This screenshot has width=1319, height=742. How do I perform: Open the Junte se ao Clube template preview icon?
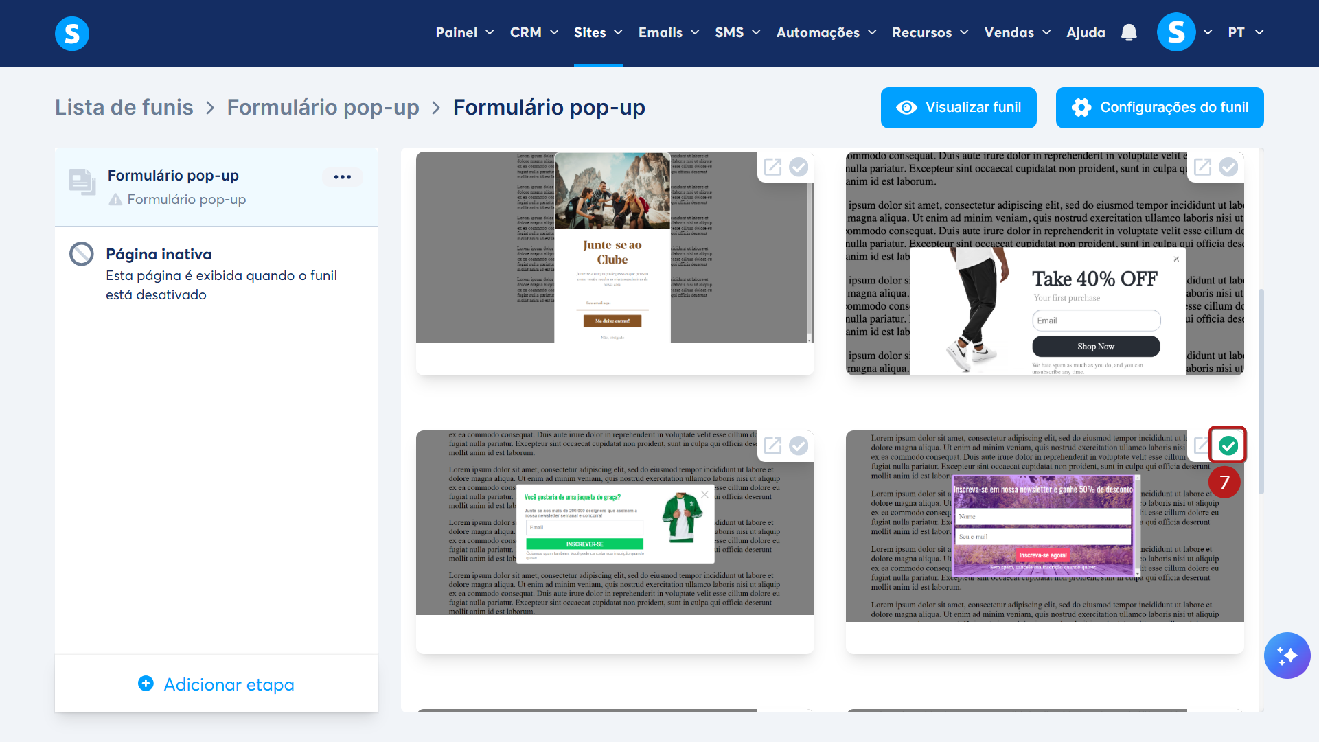773,167
